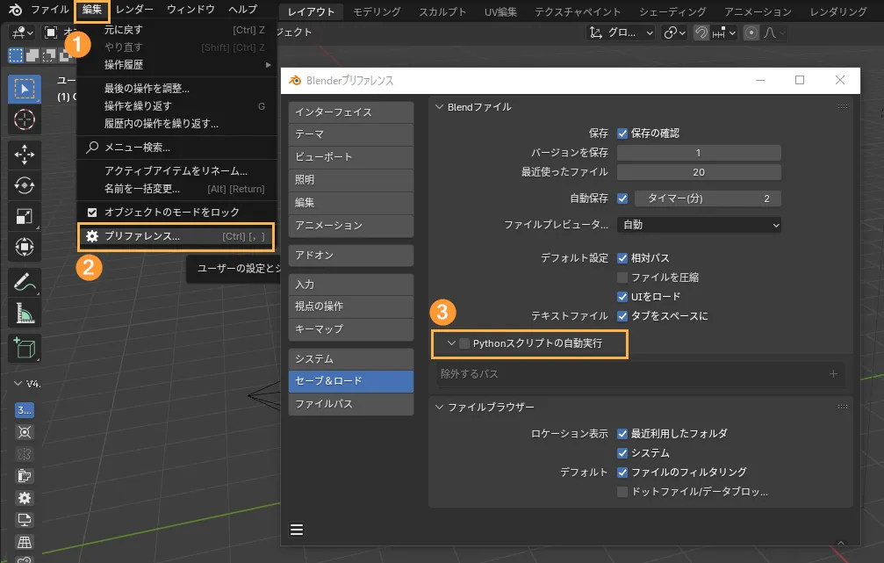Uncheck the save confirmation checkbox
The height and width of the screenshot is (563, 884).
(622, 134)
